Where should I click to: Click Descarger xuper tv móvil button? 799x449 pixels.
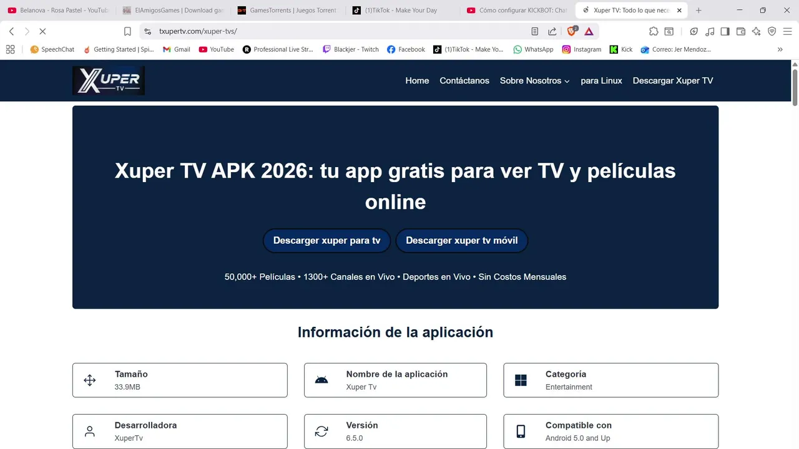point(462,241)
